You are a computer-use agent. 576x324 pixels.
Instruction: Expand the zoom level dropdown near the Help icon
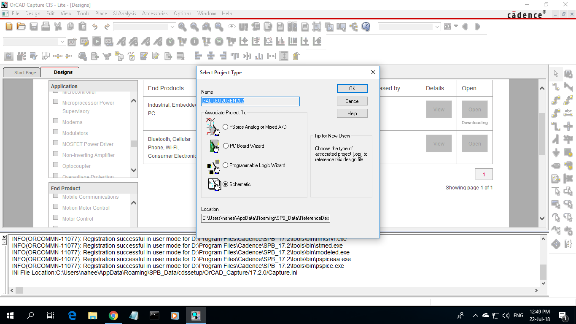(x=438, y=26)
